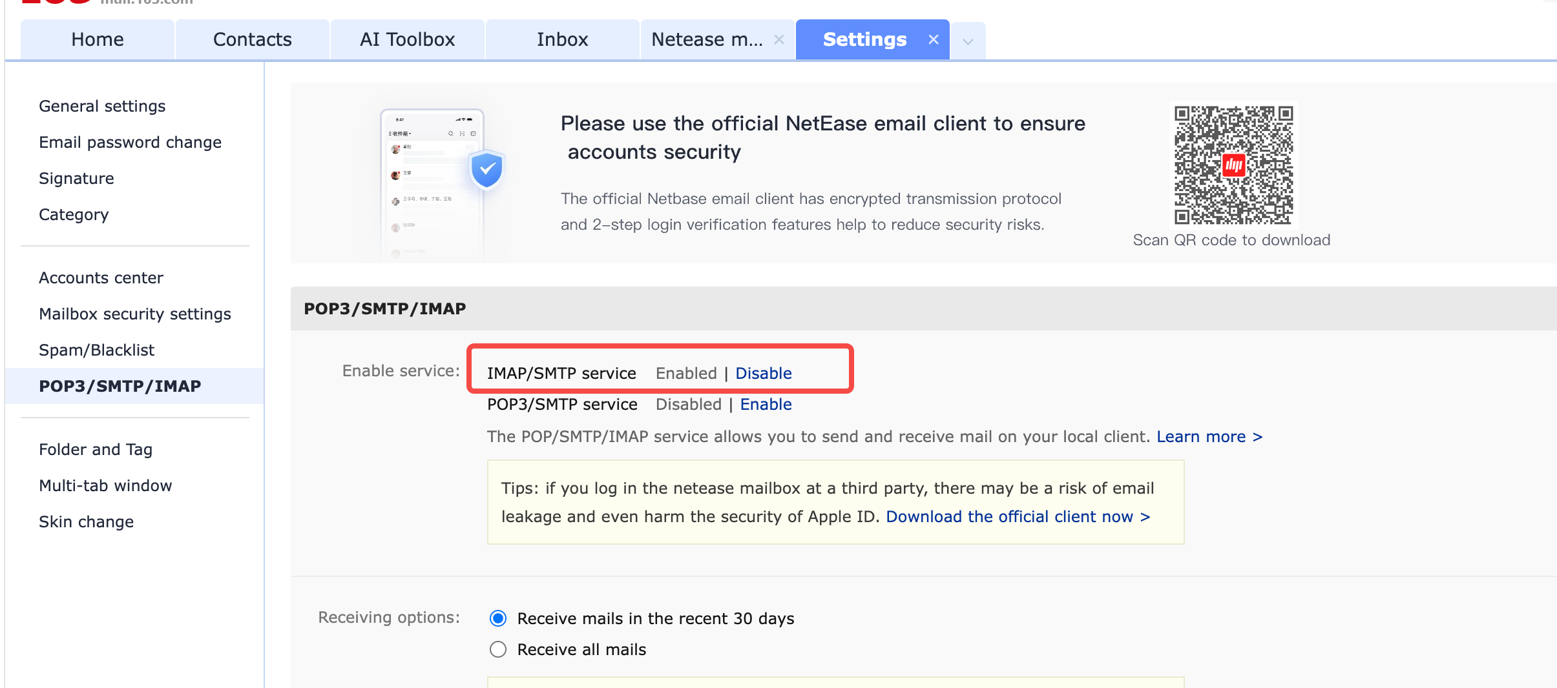This screenshot has height=688, width=1557.
Task: Expand the tab list dropdown arrow
Action: [x=967, y=41]
